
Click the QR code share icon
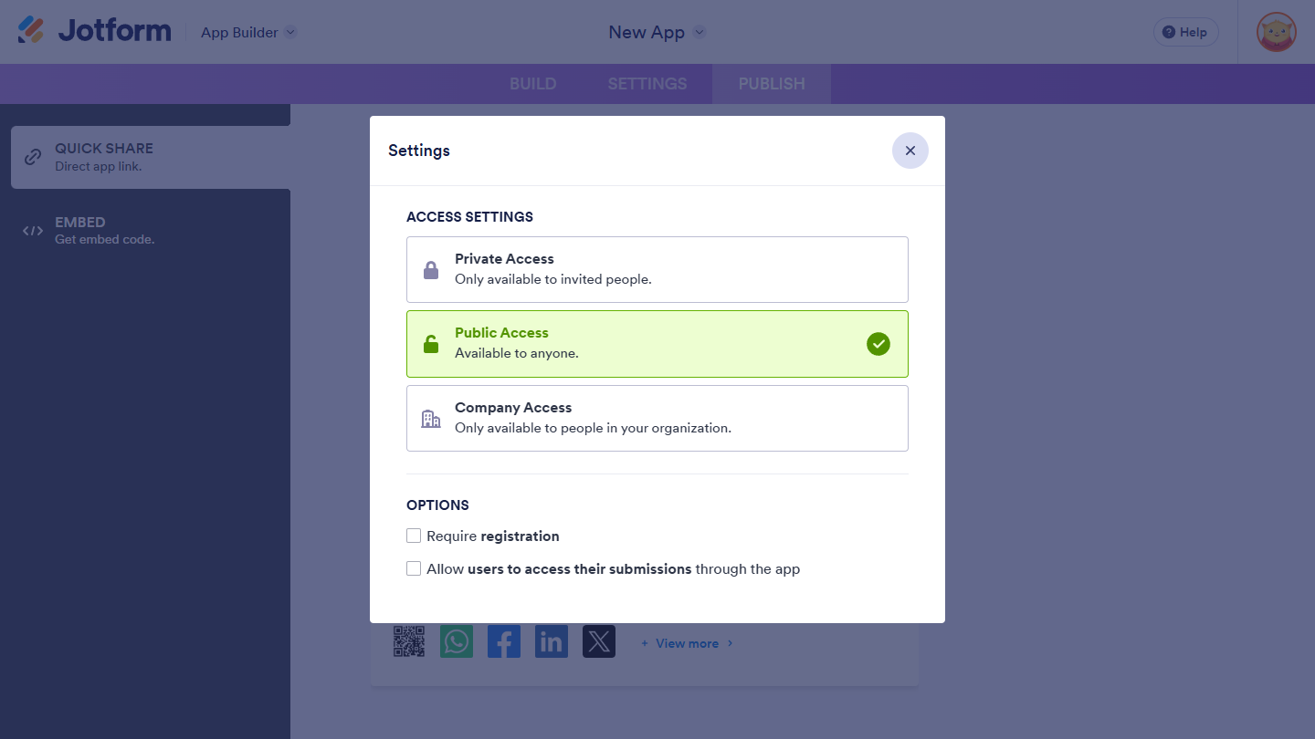409,641
